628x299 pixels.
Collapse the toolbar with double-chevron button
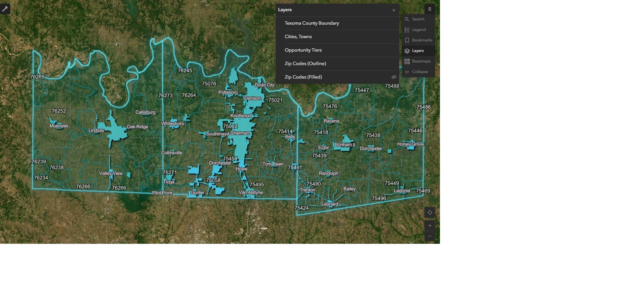[x=429, y=9]
